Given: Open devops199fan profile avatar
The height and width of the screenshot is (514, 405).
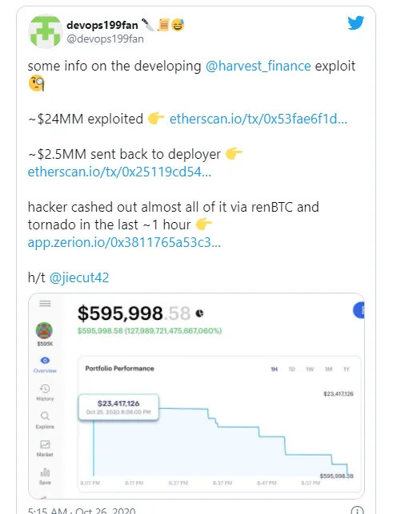Looking at the screenshot, I should click(x=45, y=31).
